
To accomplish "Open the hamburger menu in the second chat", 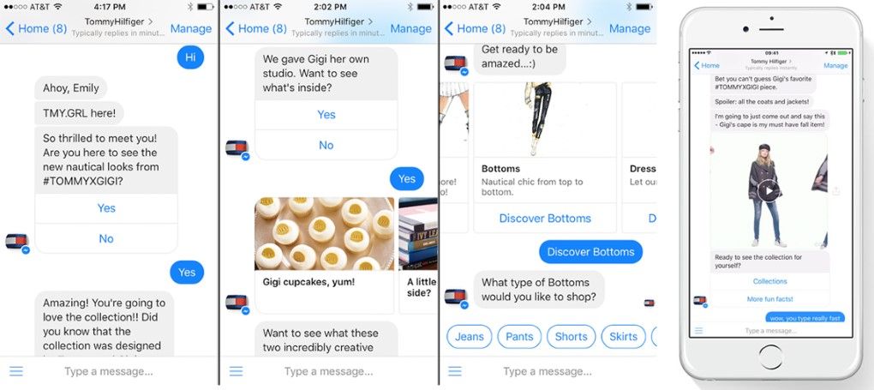I will 236,371.
